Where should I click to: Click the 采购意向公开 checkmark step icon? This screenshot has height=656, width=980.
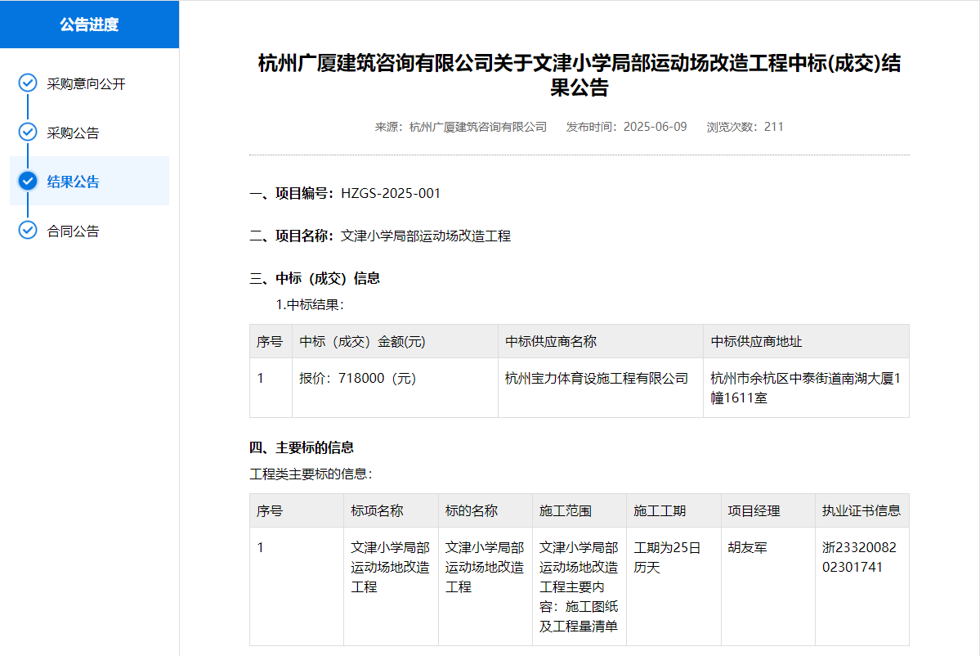point(28,83)
